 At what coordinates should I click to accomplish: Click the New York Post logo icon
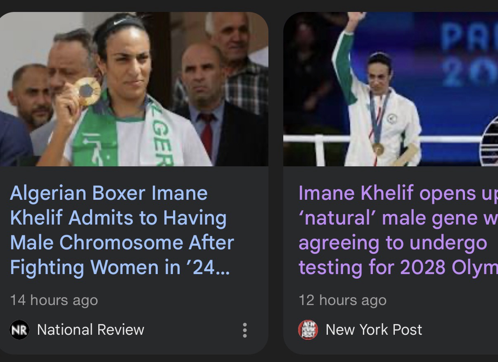[x=308, y=330]
